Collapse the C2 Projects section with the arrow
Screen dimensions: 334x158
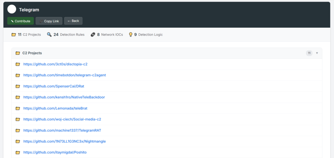(317, 53)
